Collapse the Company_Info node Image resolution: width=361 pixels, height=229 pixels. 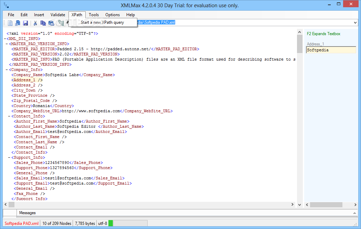tap(7, 70)
